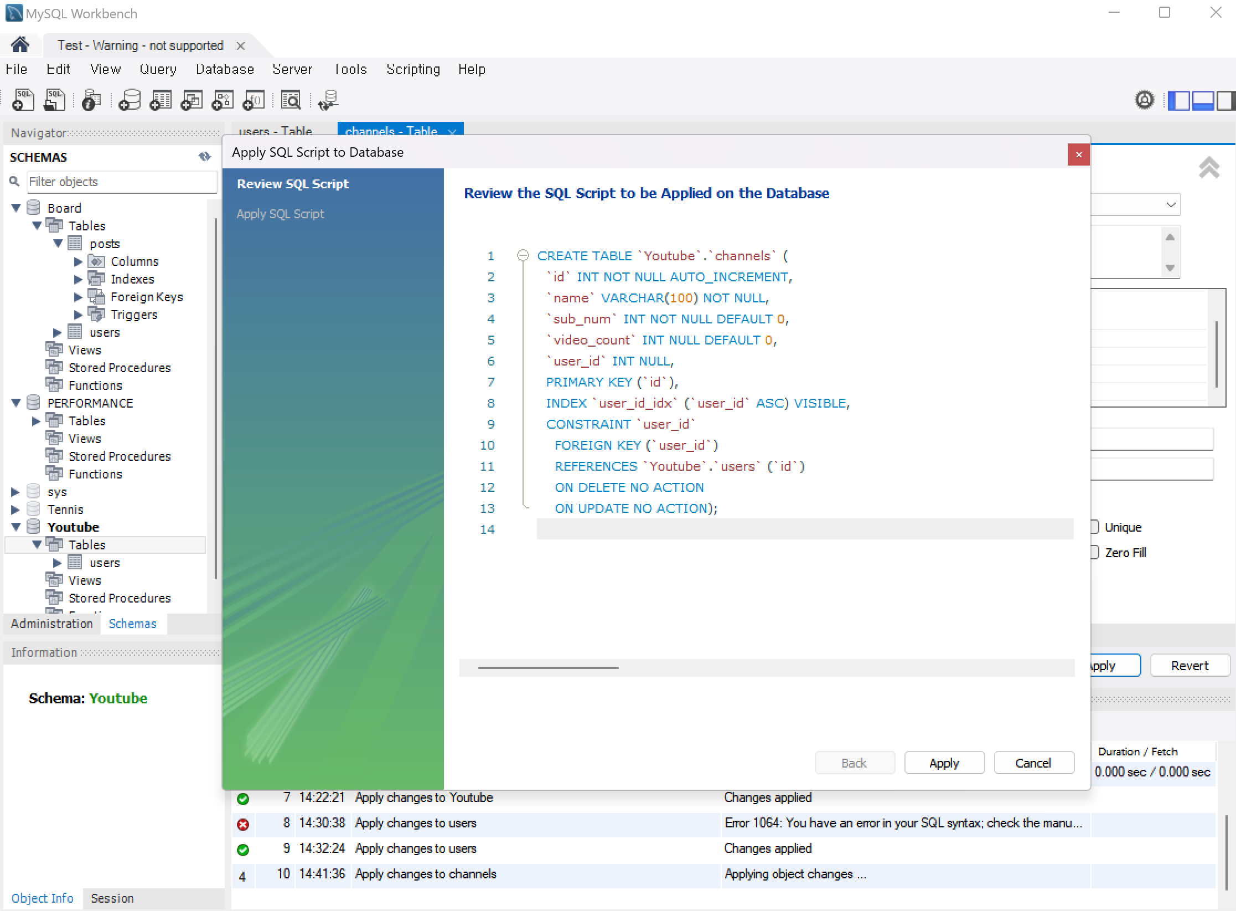Viewport: 1236px width, 911px height.
Task: Fold the CREATE TABLE code block
Action: coord(523,256)
